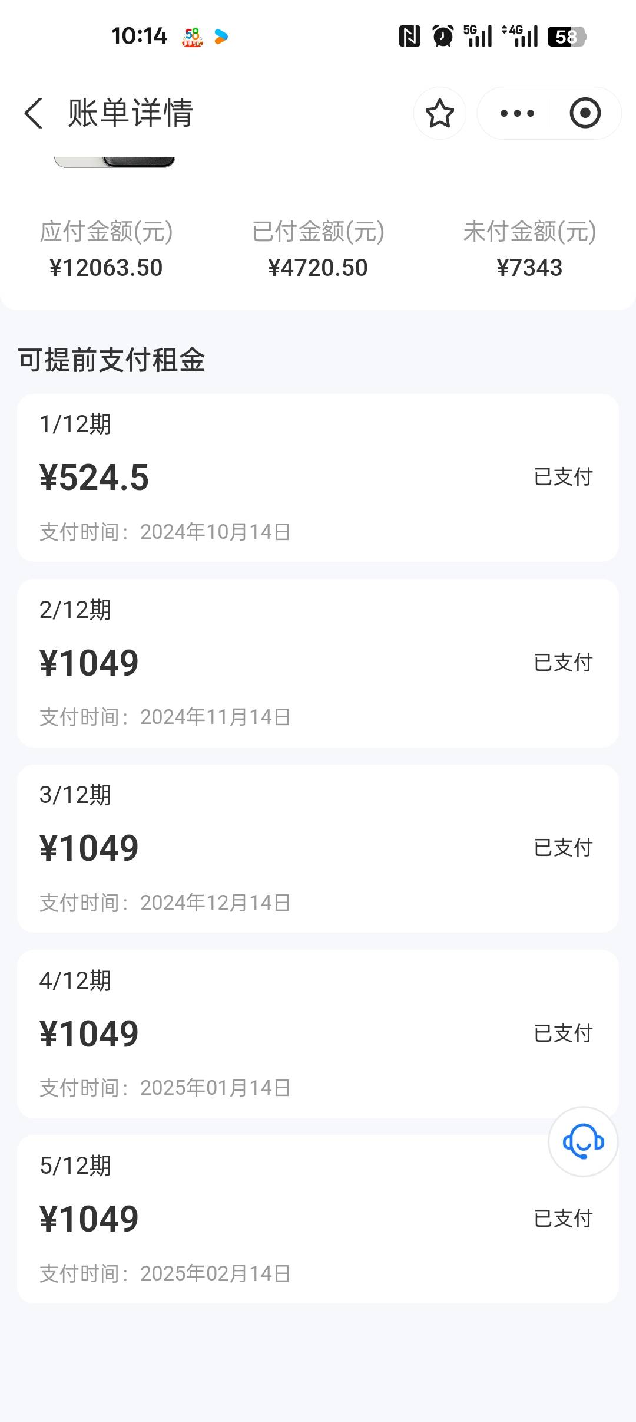This screenshot has height=1422, width=636.
Task: Tap the battery indicator in status bar
Action: [x=566, y=37]
